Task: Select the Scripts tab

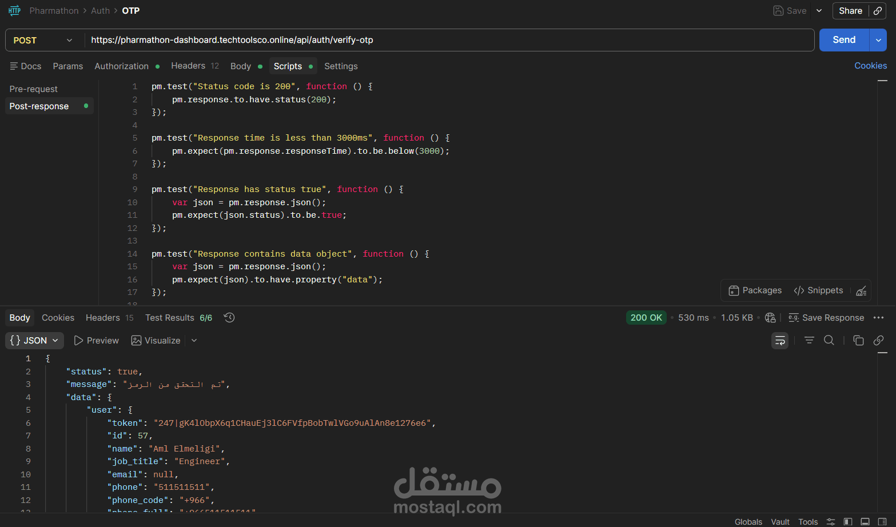Action: [x=293, y=66]
